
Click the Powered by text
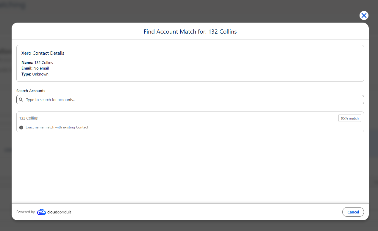[26, 212]
